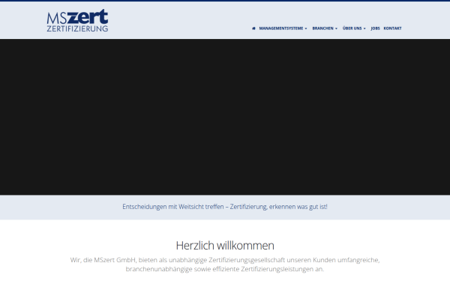
Task: Open the Branchen menu
Action: pos(322,28)
